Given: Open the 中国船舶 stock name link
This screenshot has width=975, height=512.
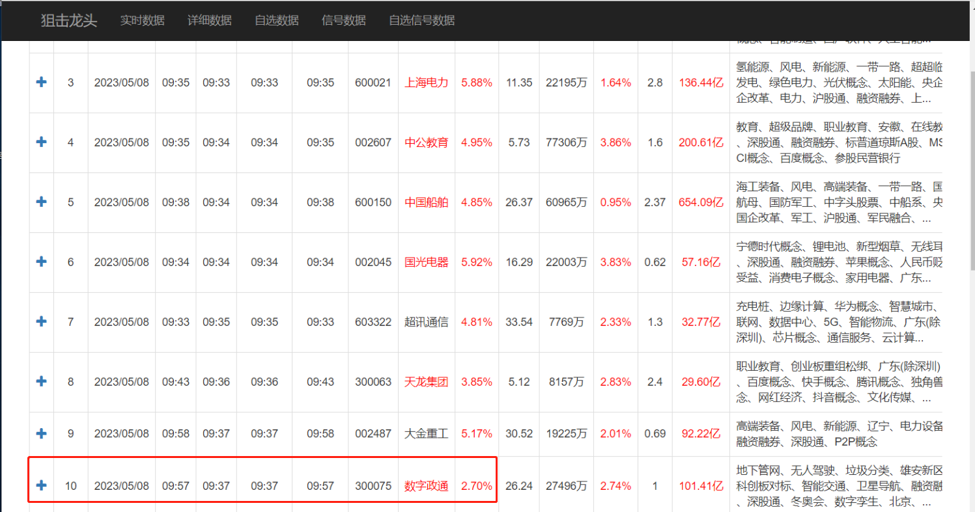Looking at the screenshot, I should [x=426, y=202].
